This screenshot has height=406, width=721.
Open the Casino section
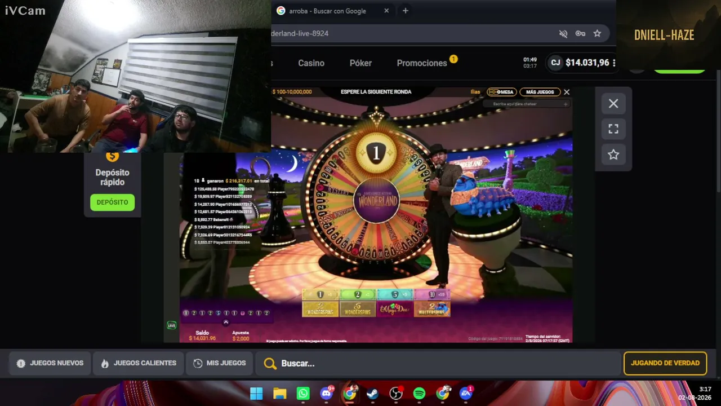click(311, 63)
